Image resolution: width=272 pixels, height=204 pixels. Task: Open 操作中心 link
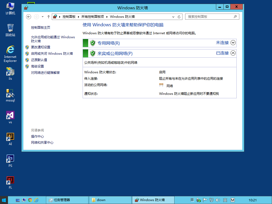click(37, 137)
